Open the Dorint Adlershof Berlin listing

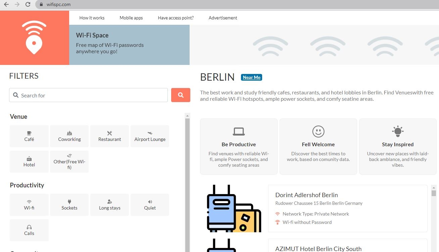pyautogui.click(x=306, y=195)
